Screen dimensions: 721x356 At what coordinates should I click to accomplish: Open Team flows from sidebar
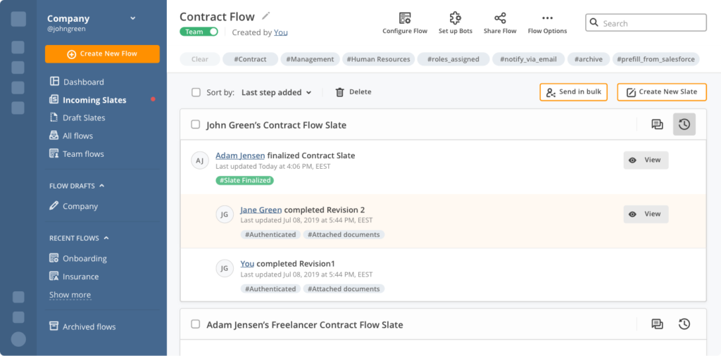coord(83,153)
